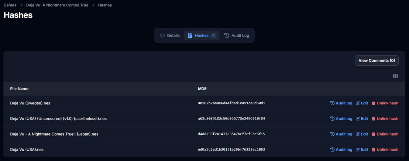The width and height of the screenshot is (409, 161).
Task: Switch to the Details tab
Action: click(x=170, y=35)
